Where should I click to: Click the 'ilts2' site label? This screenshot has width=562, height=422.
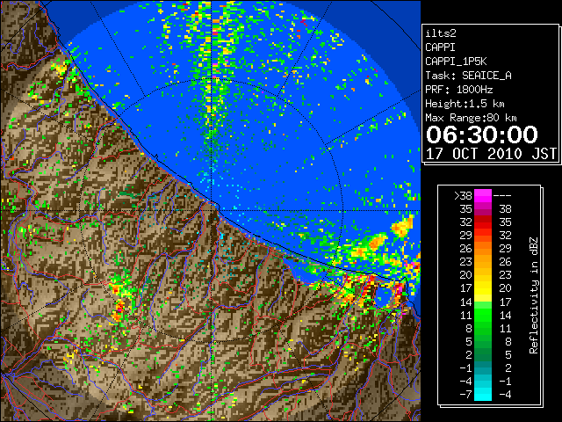click(441, 33)
